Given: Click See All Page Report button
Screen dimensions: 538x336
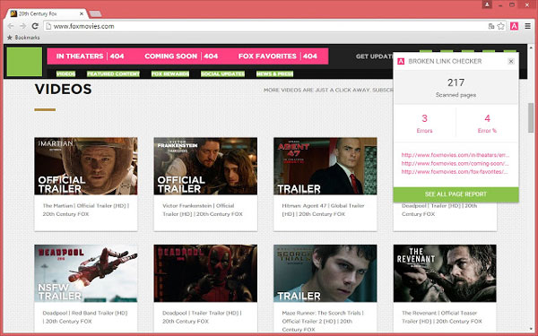Looking at the screenshot, I should 456,194.
